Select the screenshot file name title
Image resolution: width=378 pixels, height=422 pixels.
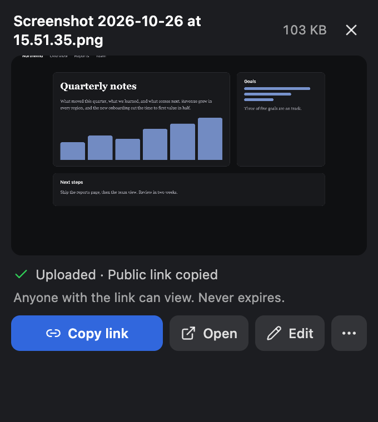pyautogui.click(x=107, y=31)
